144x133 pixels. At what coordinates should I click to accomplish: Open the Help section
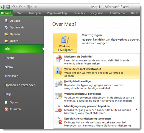point(8,94)
